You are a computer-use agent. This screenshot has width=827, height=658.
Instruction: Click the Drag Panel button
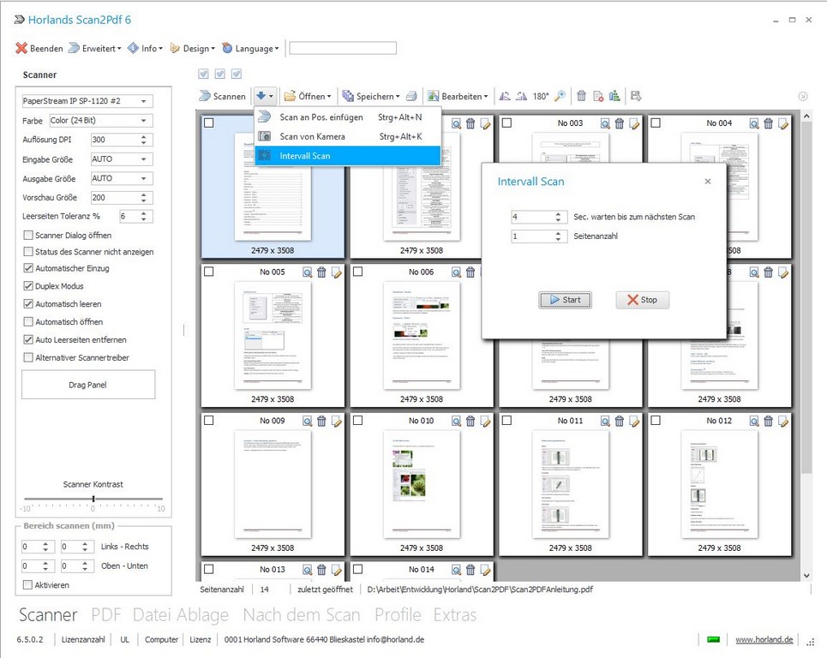pos(88,385)
